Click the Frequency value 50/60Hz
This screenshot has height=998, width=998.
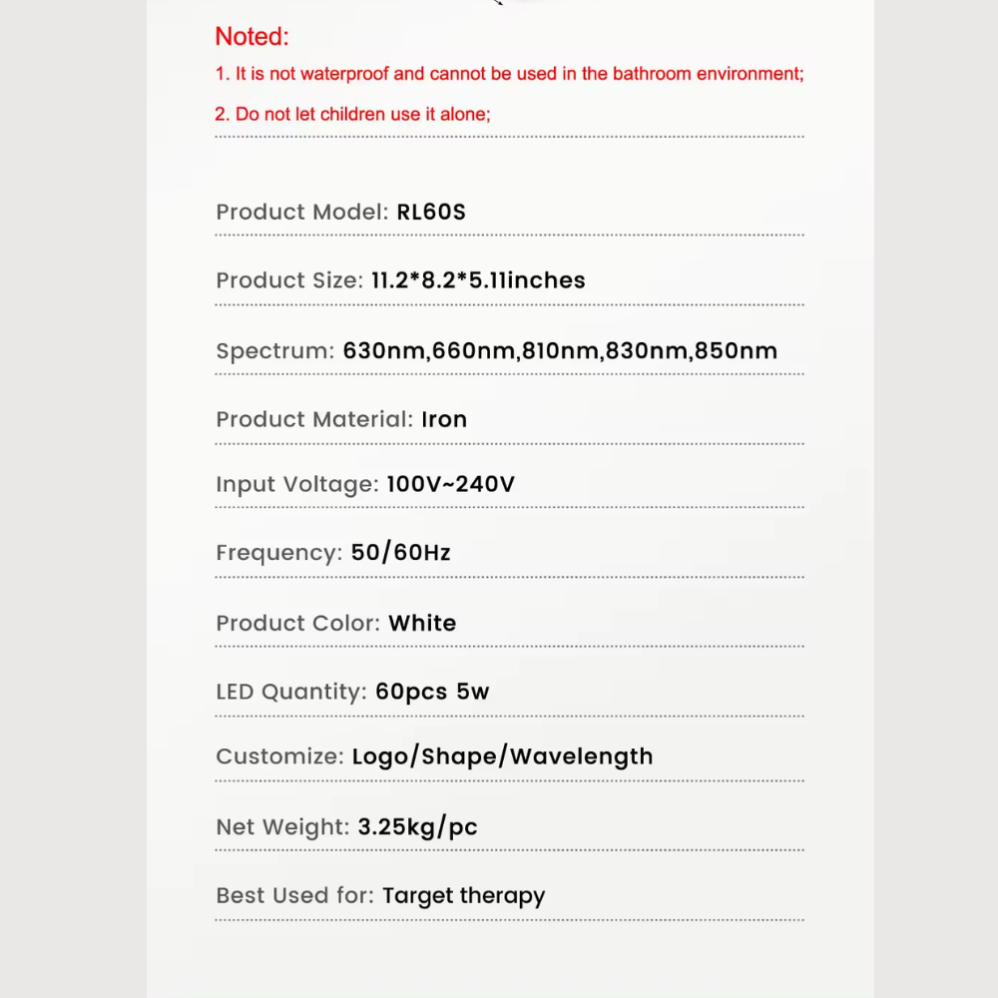[401, 553]
